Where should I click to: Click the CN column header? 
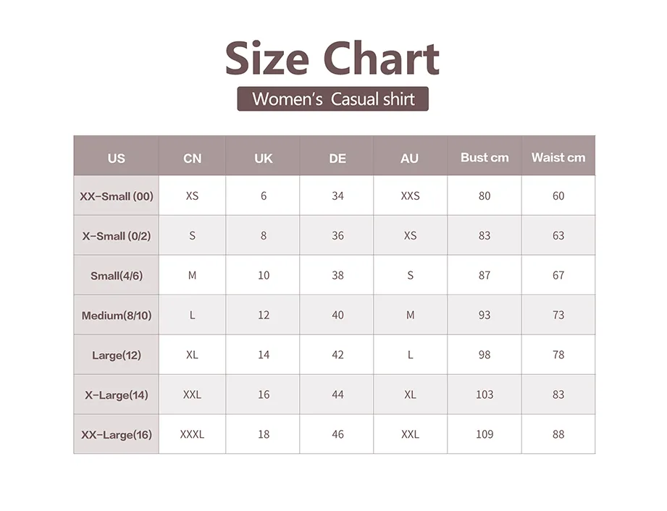(192, 158)
